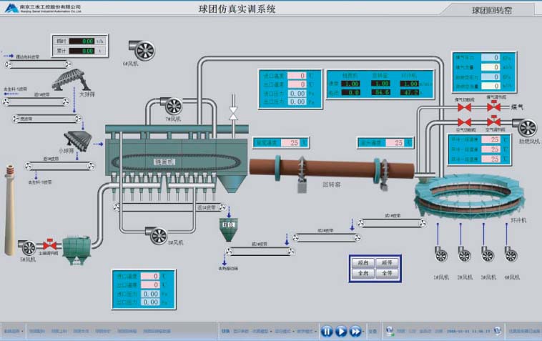Screen dimensions: 542x341
Task: Expand the dropdown arrow next to fast-forward
Action: 363,331
